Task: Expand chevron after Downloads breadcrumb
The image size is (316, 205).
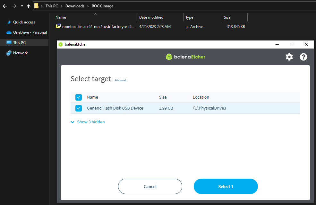Action: 88,6
